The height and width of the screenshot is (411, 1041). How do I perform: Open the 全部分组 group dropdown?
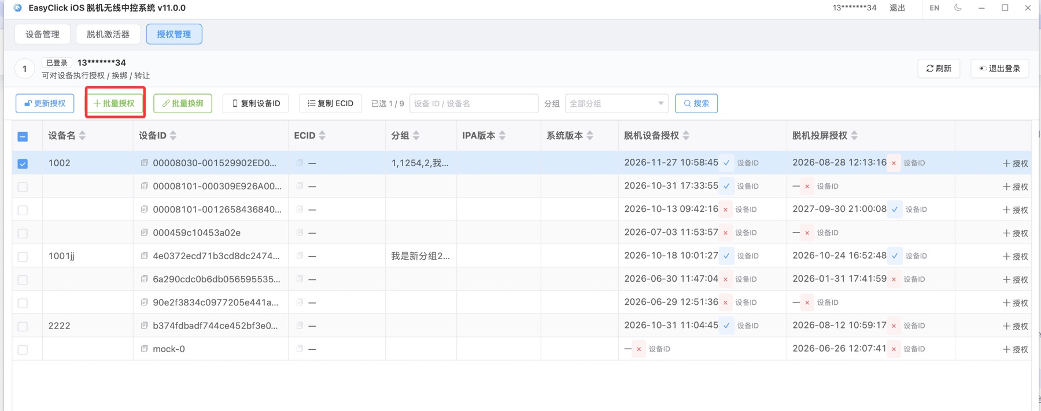click(x=617, y=103)
